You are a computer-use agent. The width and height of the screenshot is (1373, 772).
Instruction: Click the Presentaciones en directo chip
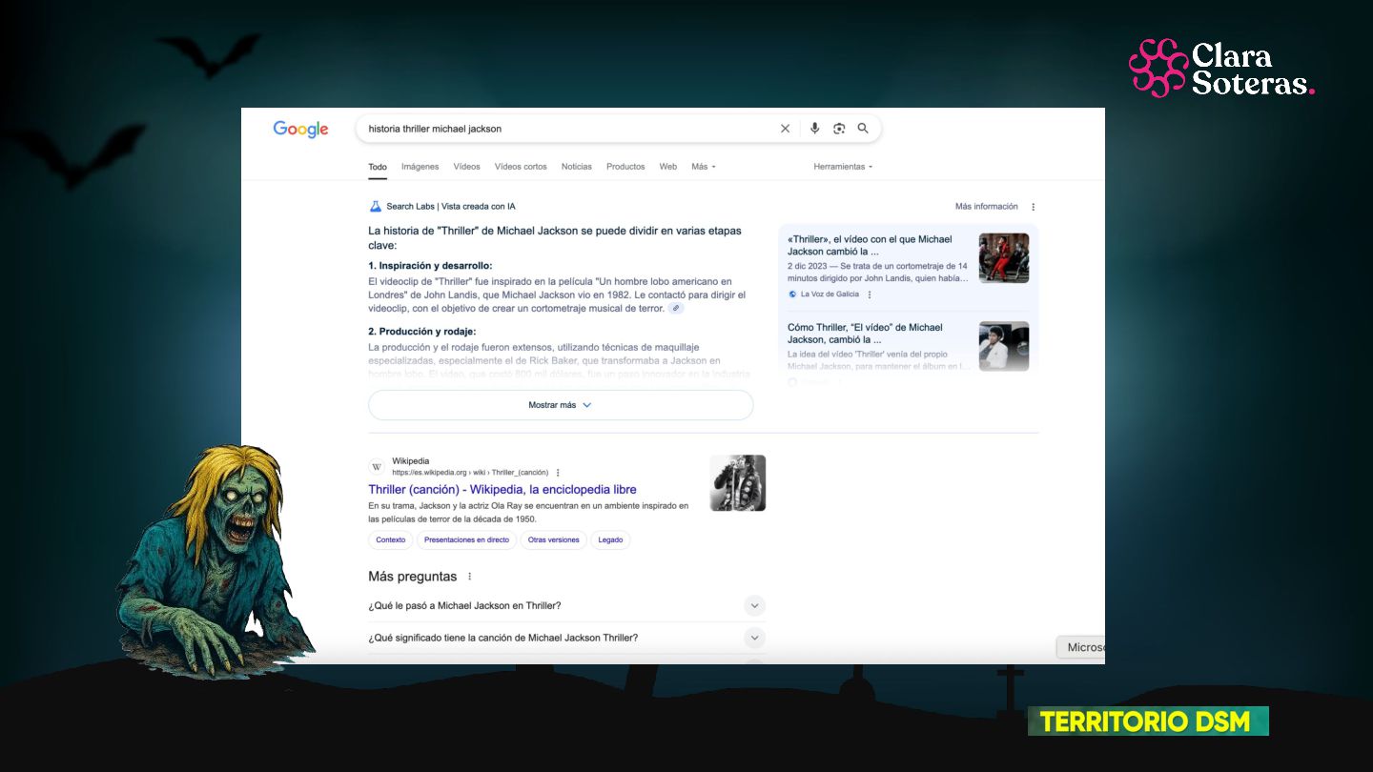(x=466, y=540)
